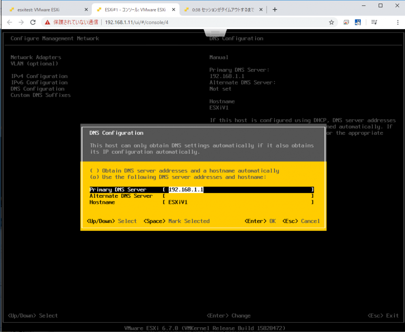Select Custom DNS Suffixes menu entry
Image resolution: width=405 pixels, height=332 pixels.
[41, 95]
